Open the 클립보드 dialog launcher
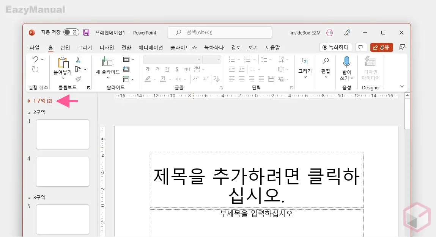 click(89, 88)
